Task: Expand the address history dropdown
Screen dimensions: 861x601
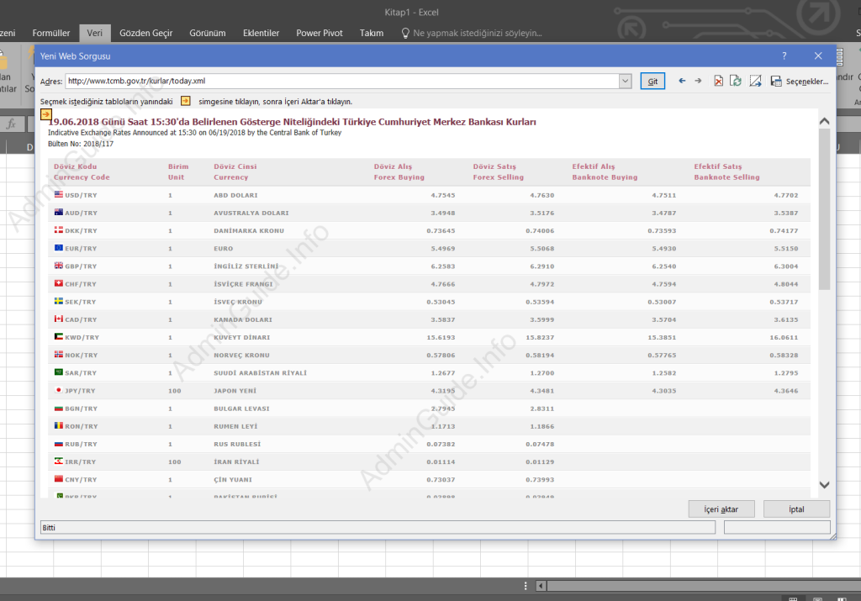Action: (x=625, y=81)
